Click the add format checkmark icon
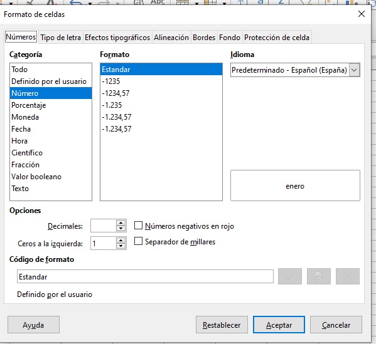 (290, 276)
